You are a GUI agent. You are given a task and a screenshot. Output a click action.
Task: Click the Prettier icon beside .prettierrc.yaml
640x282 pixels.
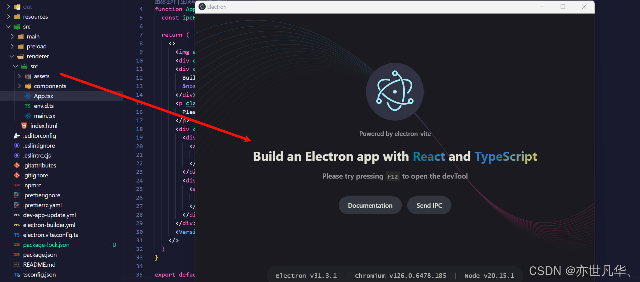pyautogui.click(x=17, y=205)
